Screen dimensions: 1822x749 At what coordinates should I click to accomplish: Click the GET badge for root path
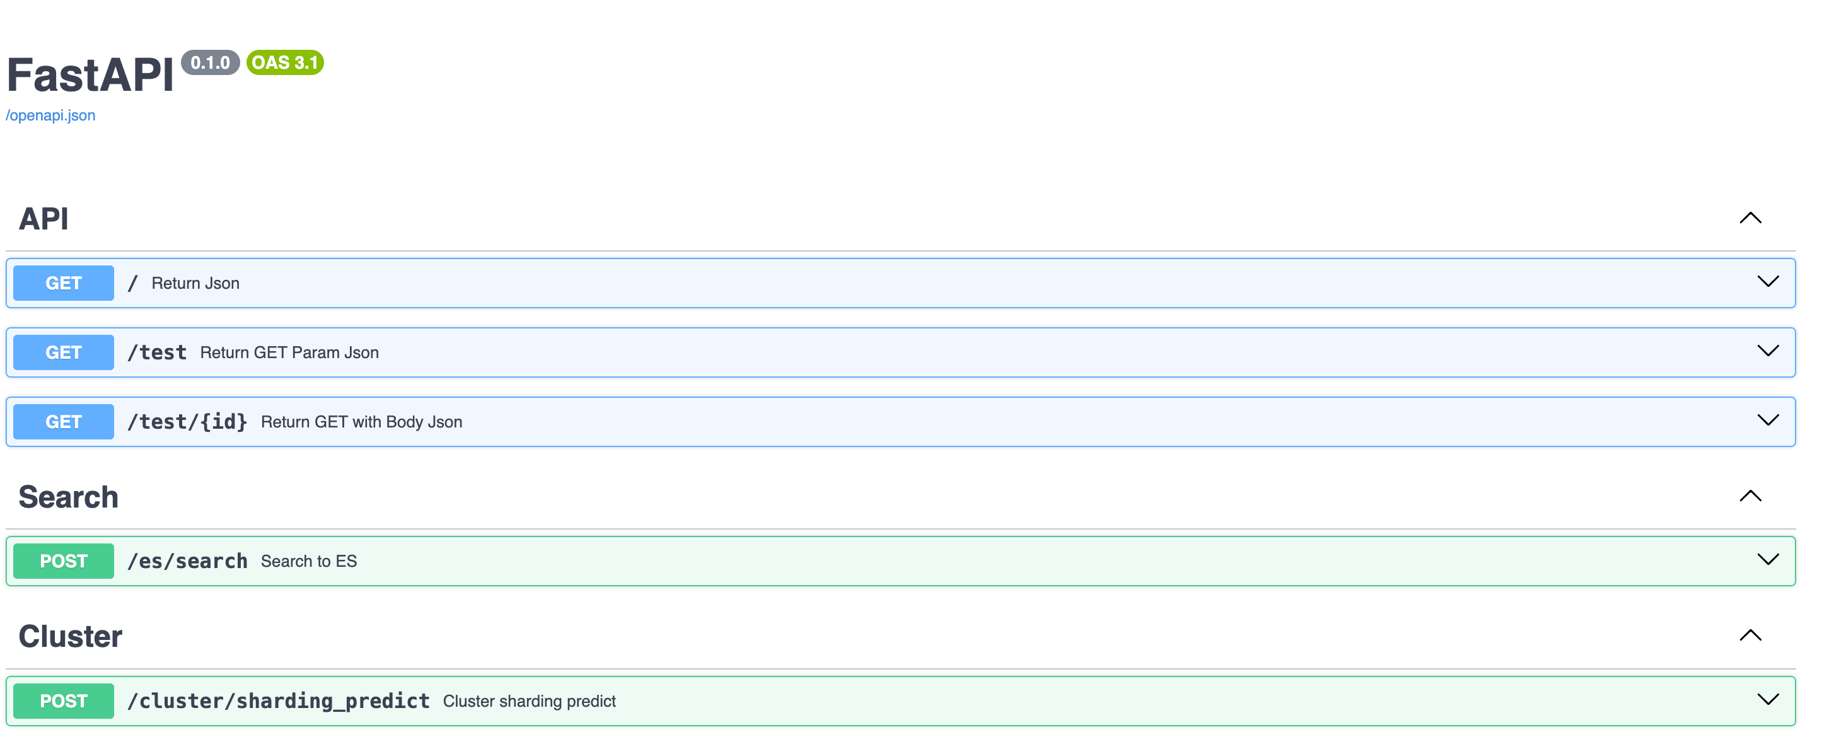tap(63, 283)
